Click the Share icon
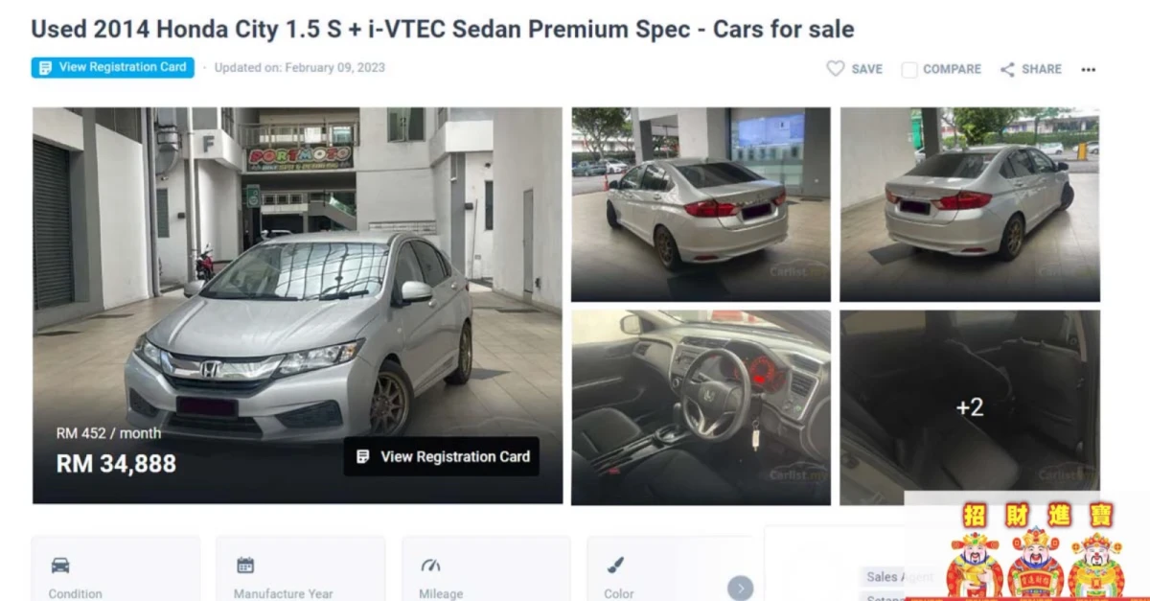The height and width of the screenshot is (601, 1150). pos(1007,69)
